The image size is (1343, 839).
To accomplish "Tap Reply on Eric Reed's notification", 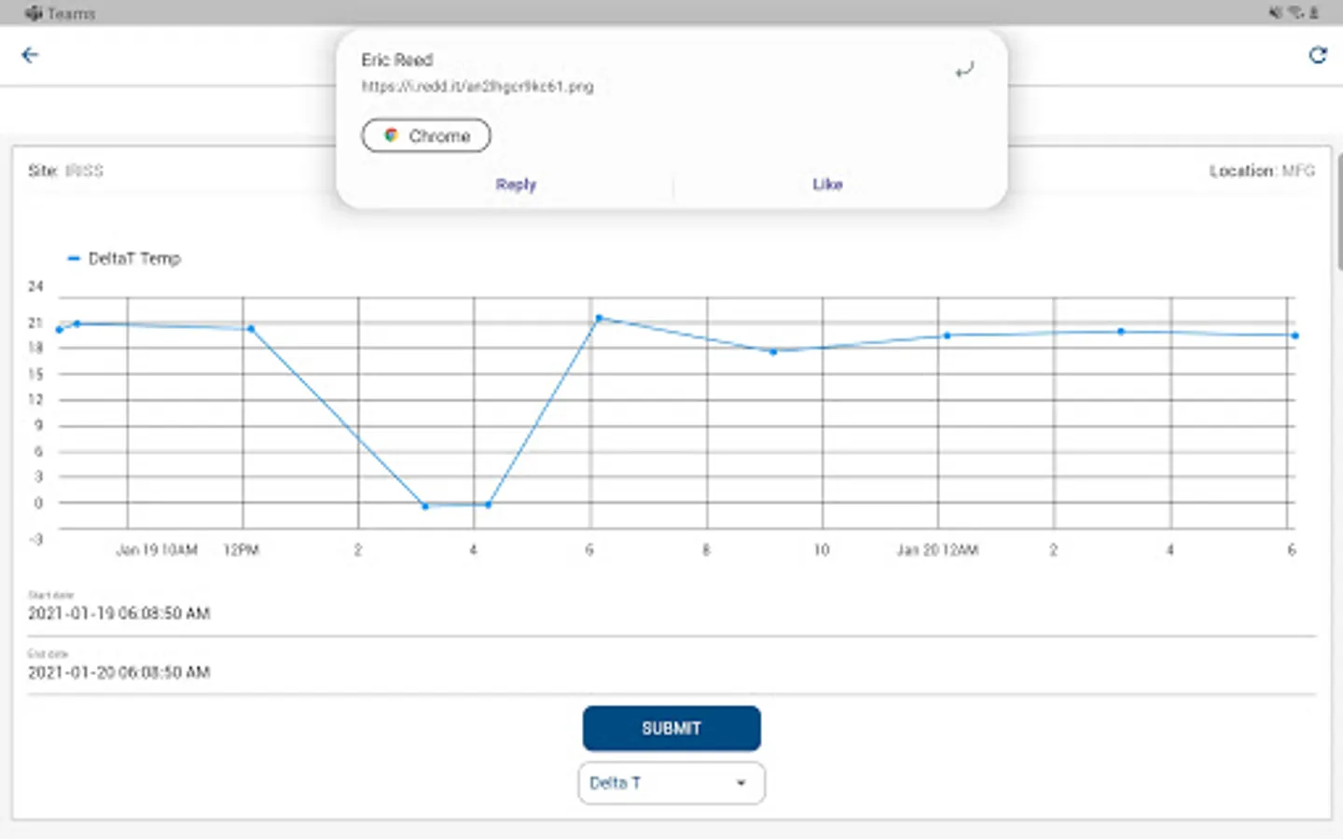I will coord(516,184).
